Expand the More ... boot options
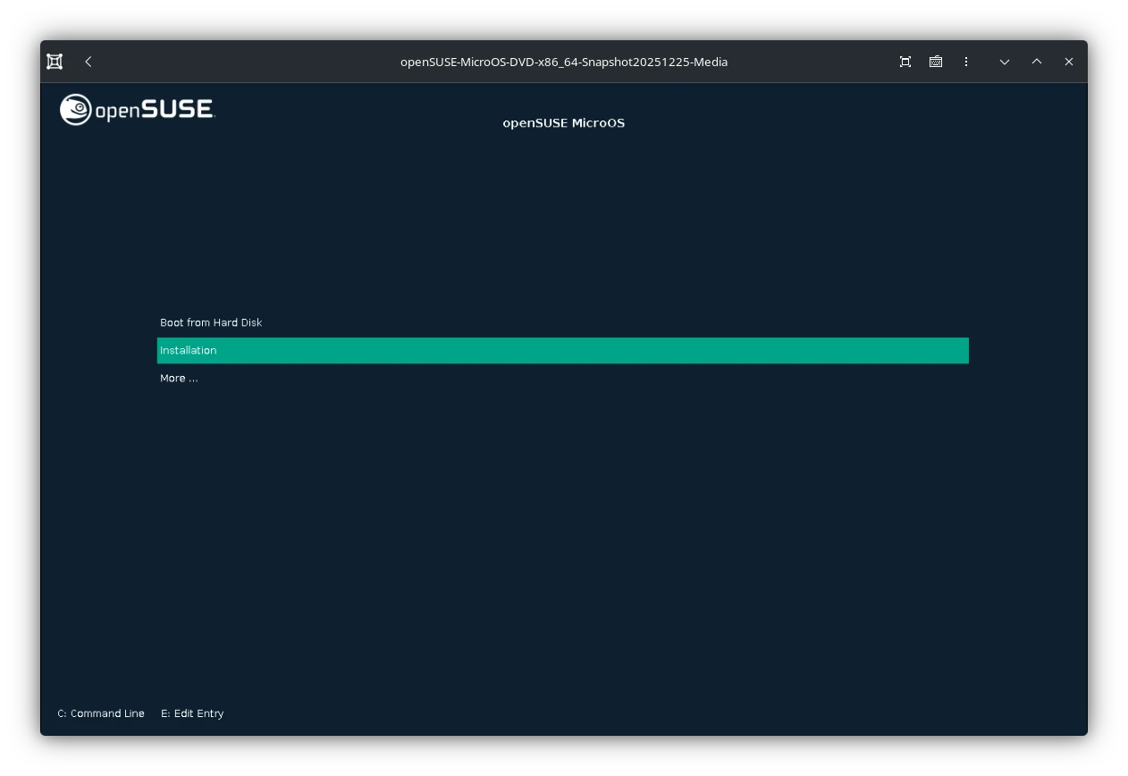Image resolution: width=1128 pixels, height=776 pixels. [179, 378]
